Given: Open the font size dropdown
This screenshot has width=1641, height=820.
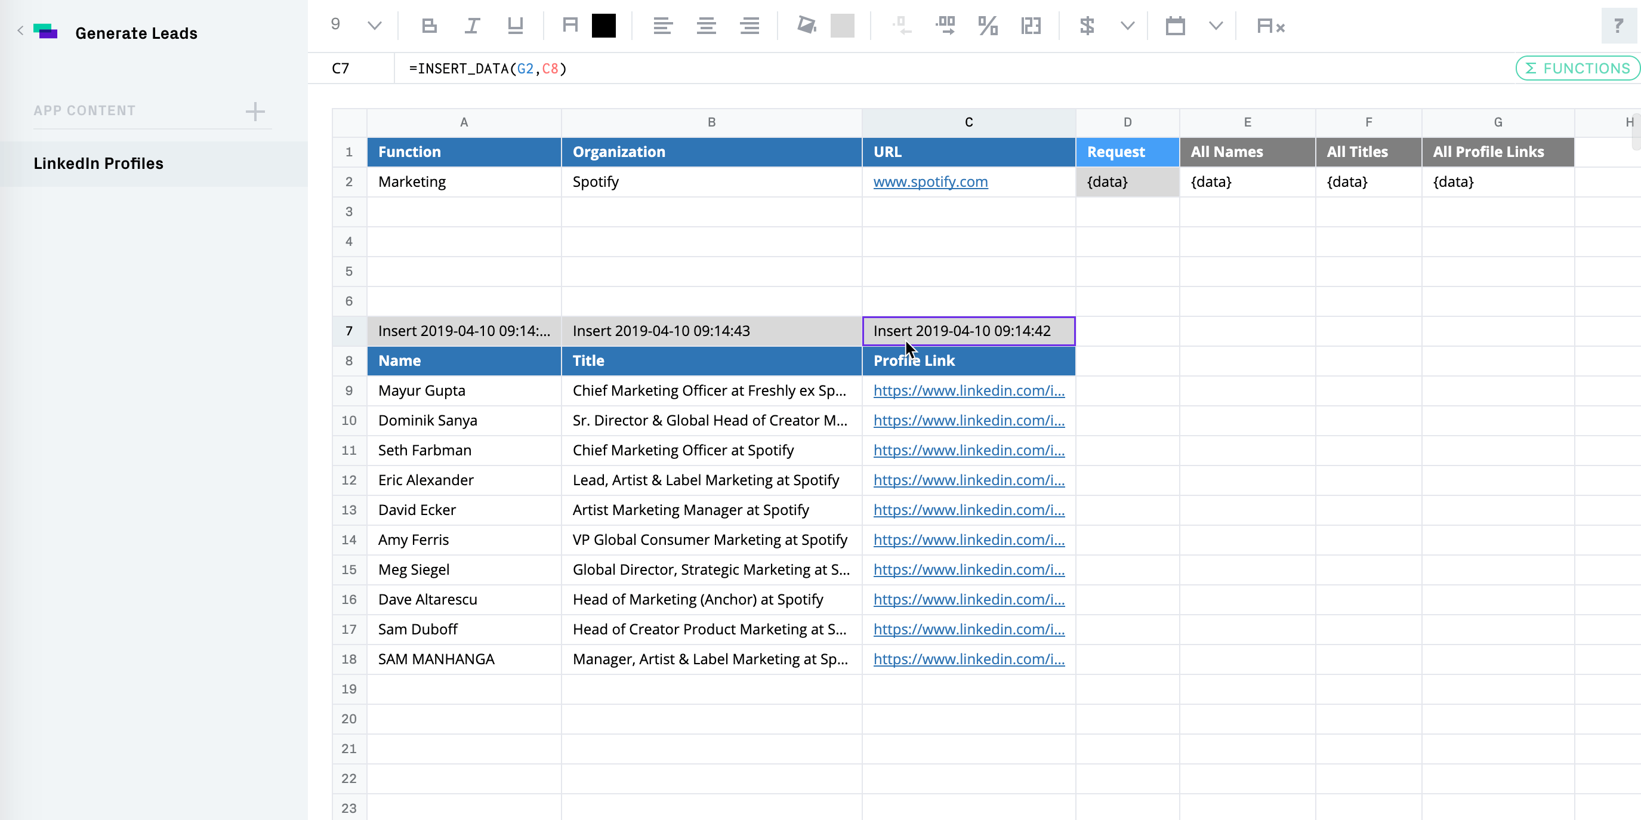Looking at the screenshot, I should point(374,26).
